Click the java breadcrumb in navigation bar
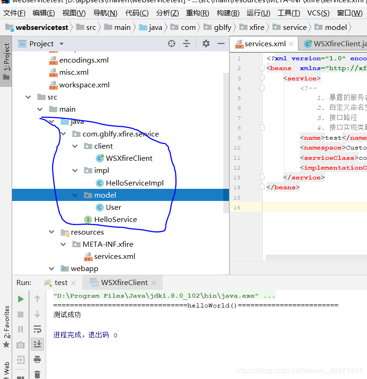 [x=155, y=27]
